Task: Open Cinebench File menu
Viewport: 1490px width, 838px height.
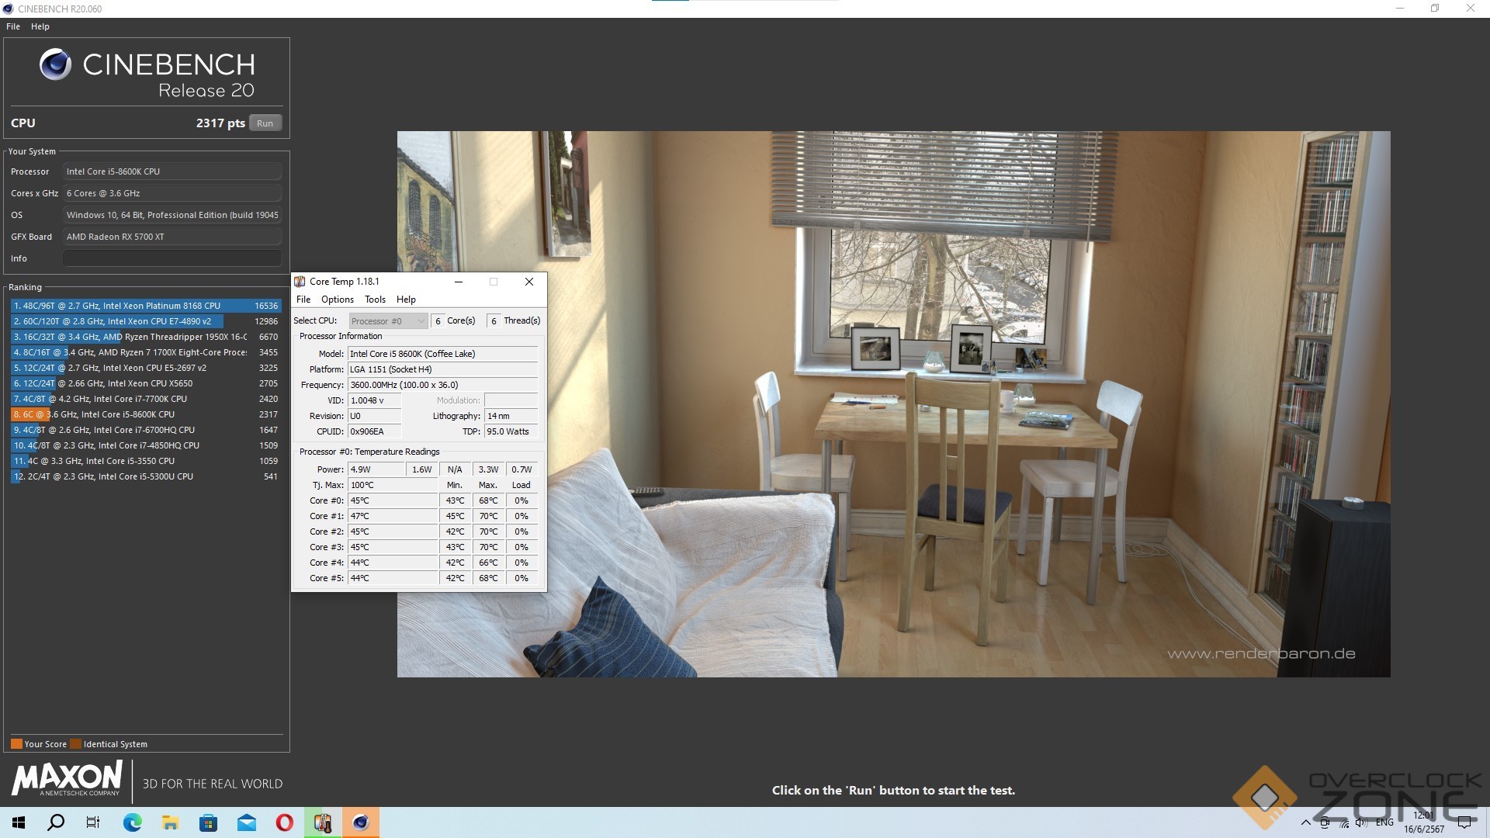Action: tap(13, 26)
